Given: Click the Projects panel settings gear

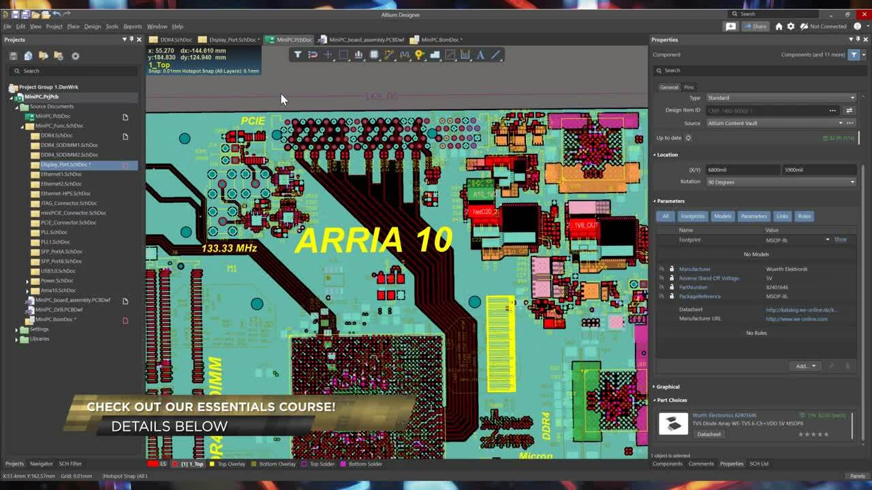Looking at the screenshot, I should pyautogui.click(x=76, y=56).
